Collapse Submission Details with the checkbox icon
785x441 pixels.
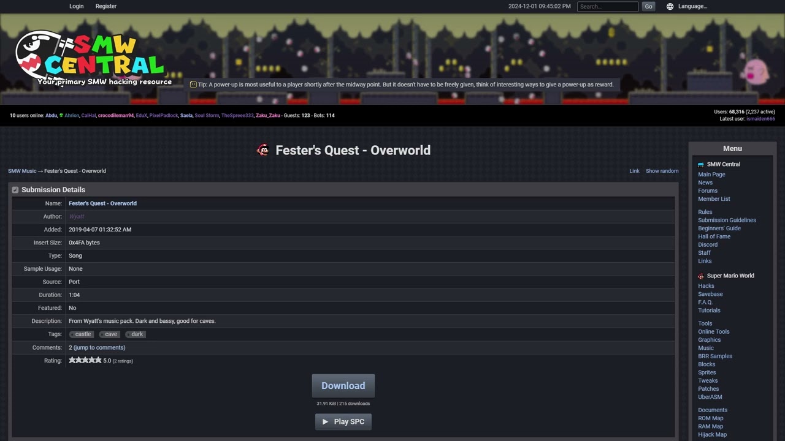[x=15, y=190]
